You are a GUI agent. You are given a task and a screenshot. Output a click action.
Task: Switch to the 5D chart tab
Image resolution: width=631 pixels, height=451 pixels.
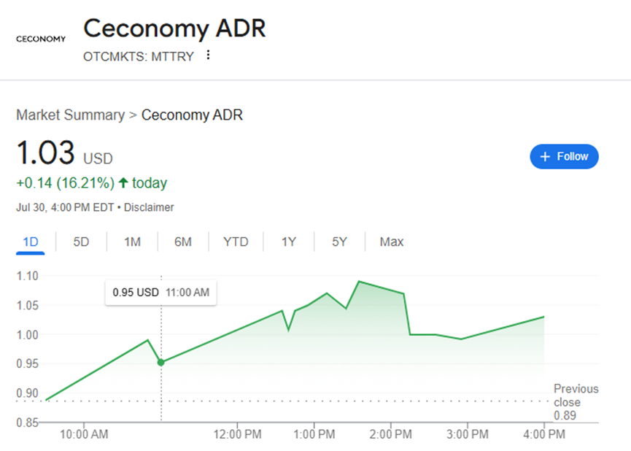point(81,242)
